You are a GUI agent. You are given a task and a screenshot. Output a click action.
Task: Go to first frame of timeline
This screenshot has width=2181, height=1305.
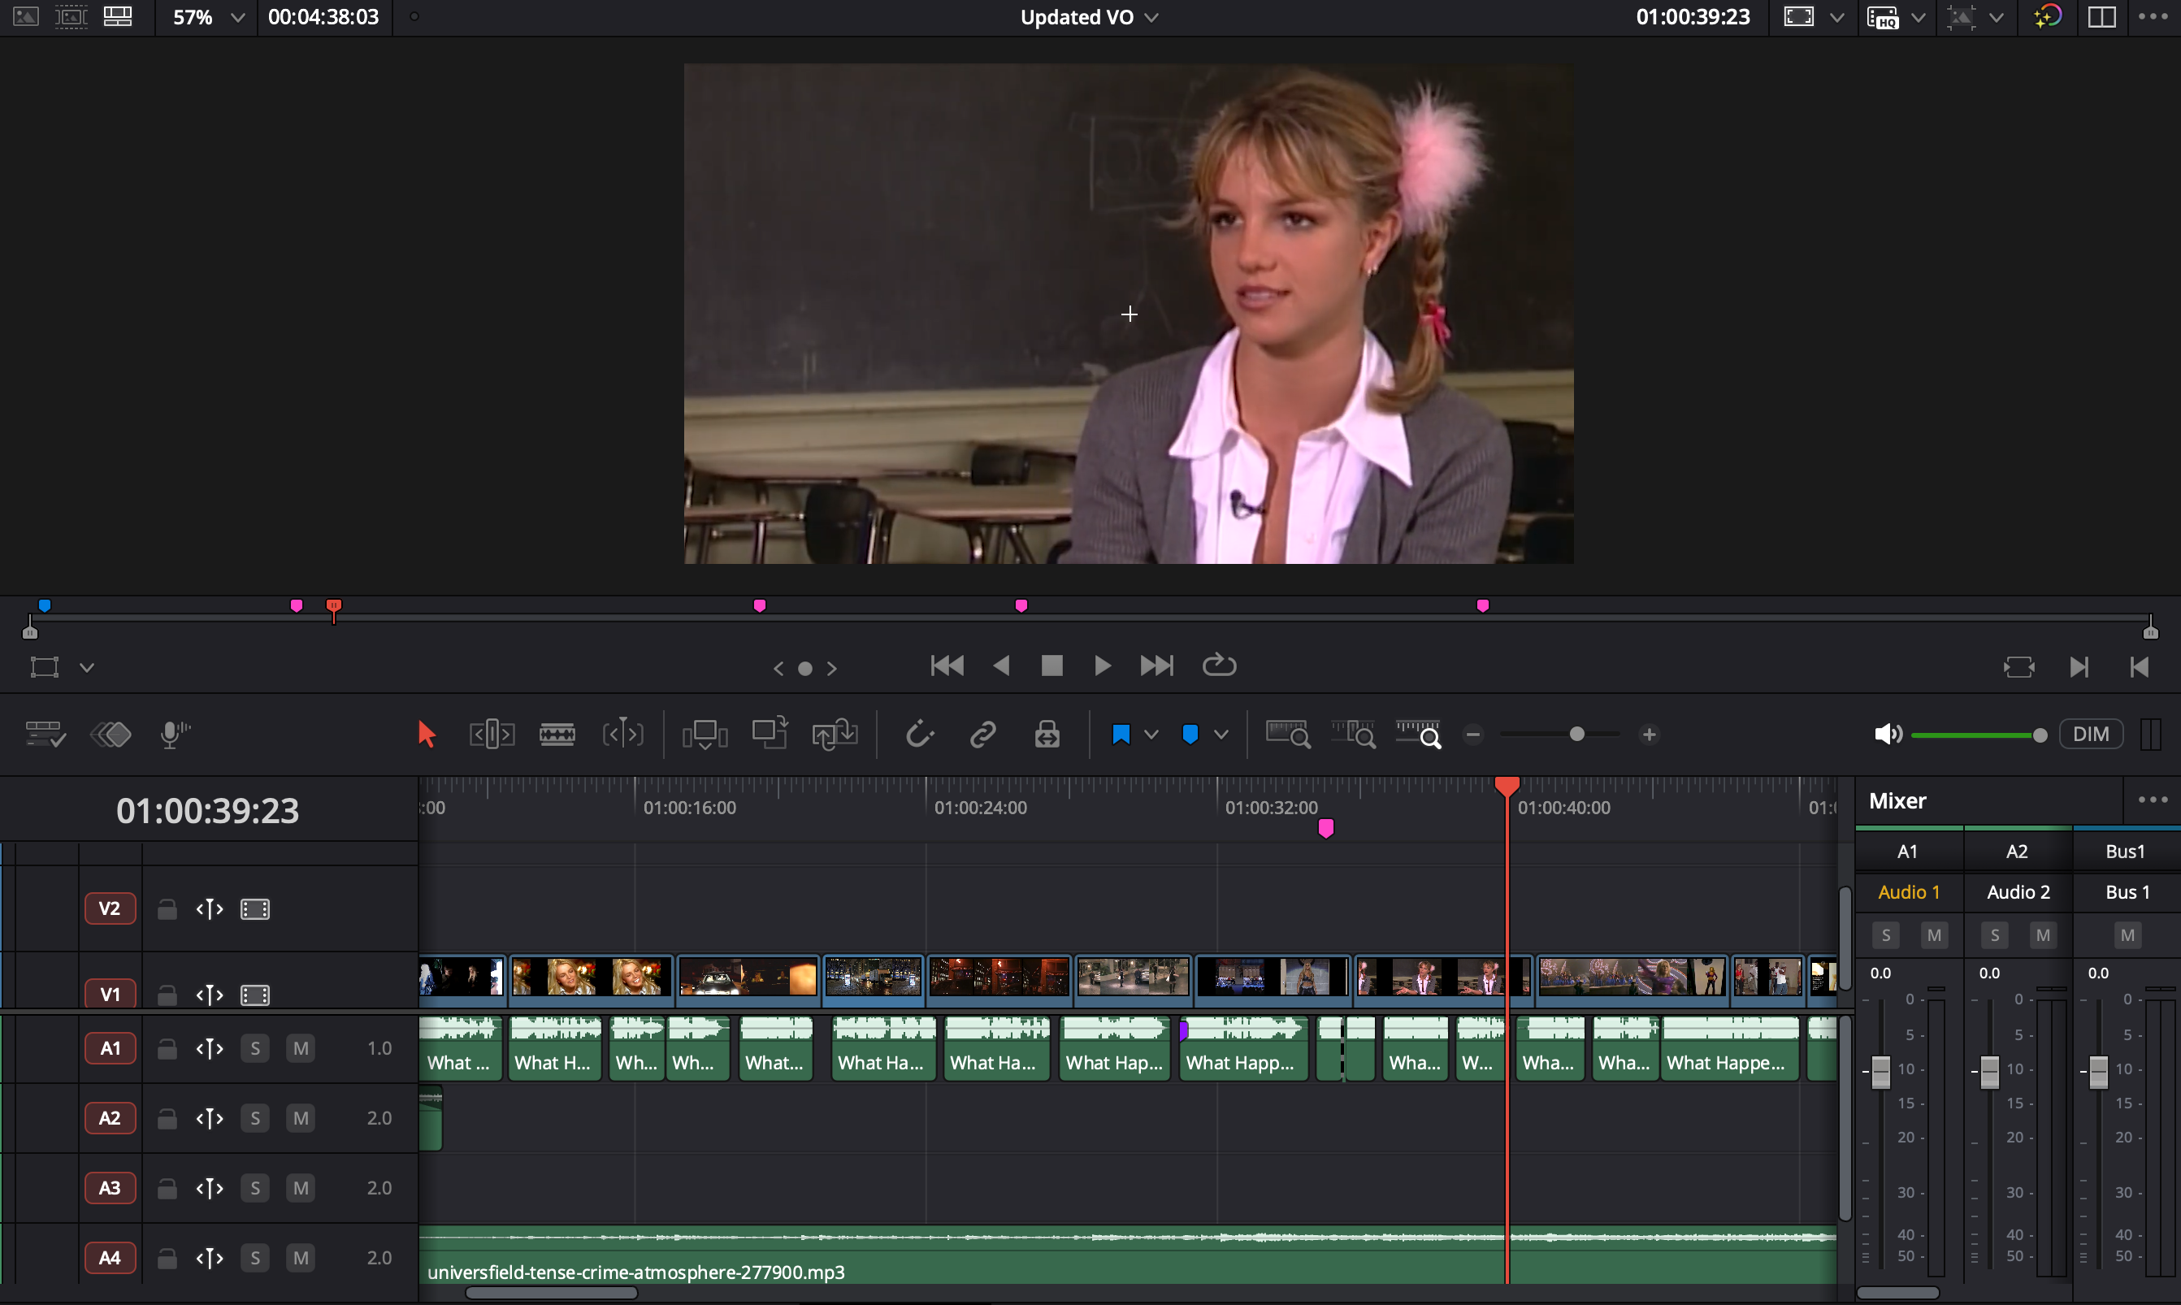tap(947, 666)
